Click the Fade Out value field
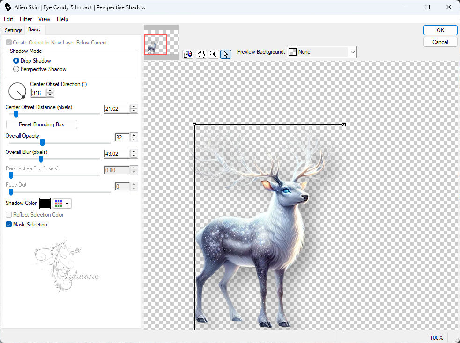 122,187
